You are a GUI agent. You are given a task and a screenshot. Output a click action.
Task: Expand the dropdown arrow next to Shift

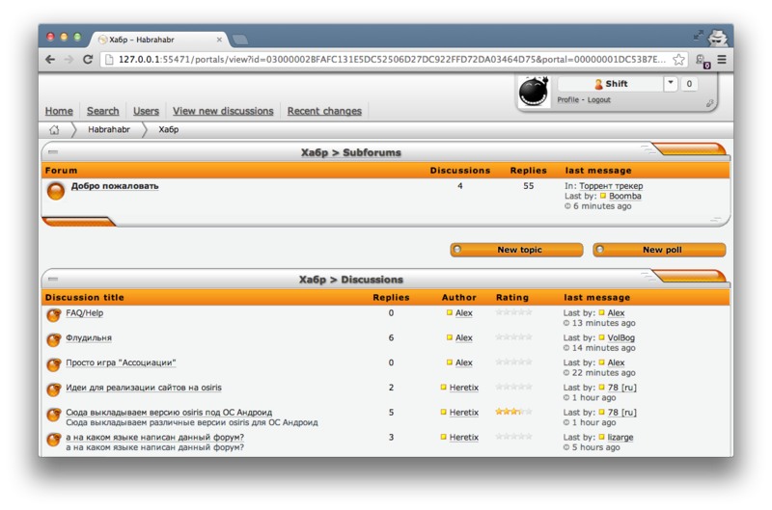pyautogui.click(x=671, y=84)
